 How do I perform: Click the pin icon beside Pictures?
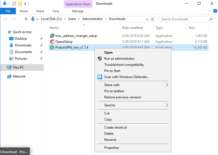tap(41, 59)
